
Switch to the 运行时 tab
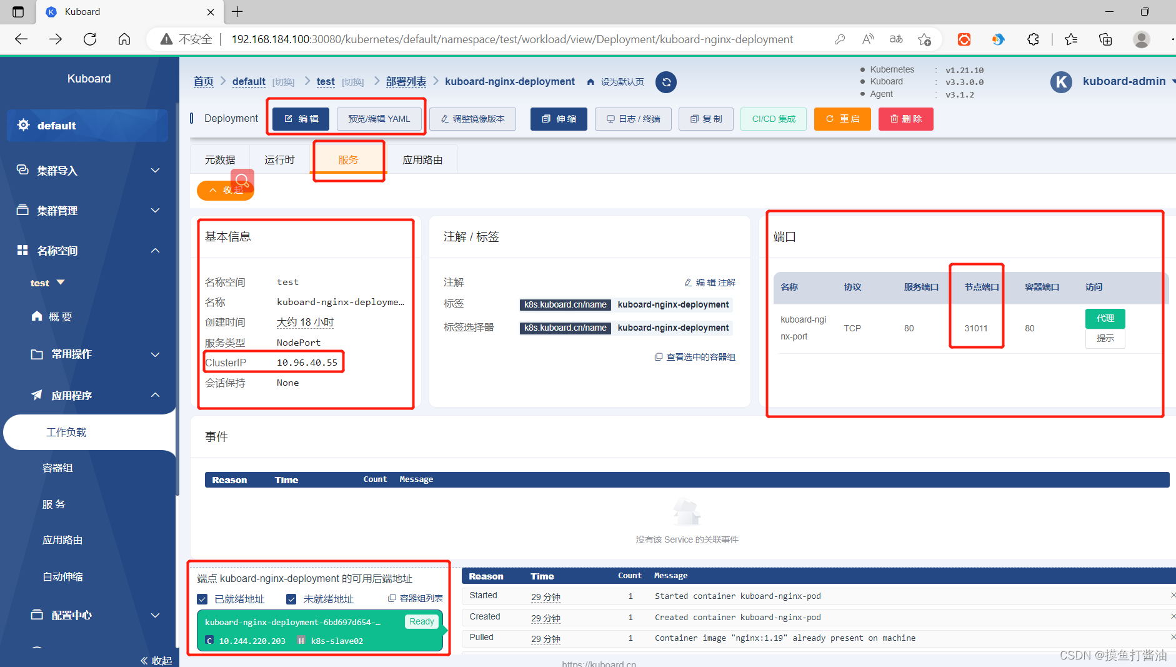279,160
